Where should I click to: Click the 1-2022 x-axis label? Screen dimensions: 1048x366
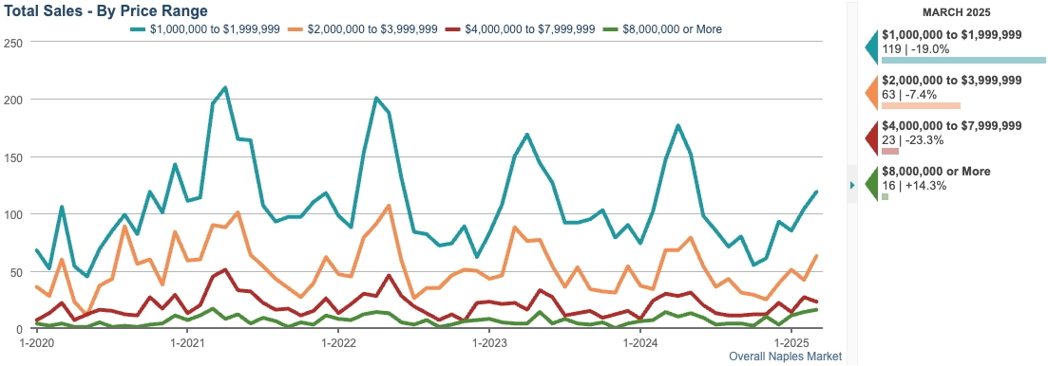pos(338,343)
